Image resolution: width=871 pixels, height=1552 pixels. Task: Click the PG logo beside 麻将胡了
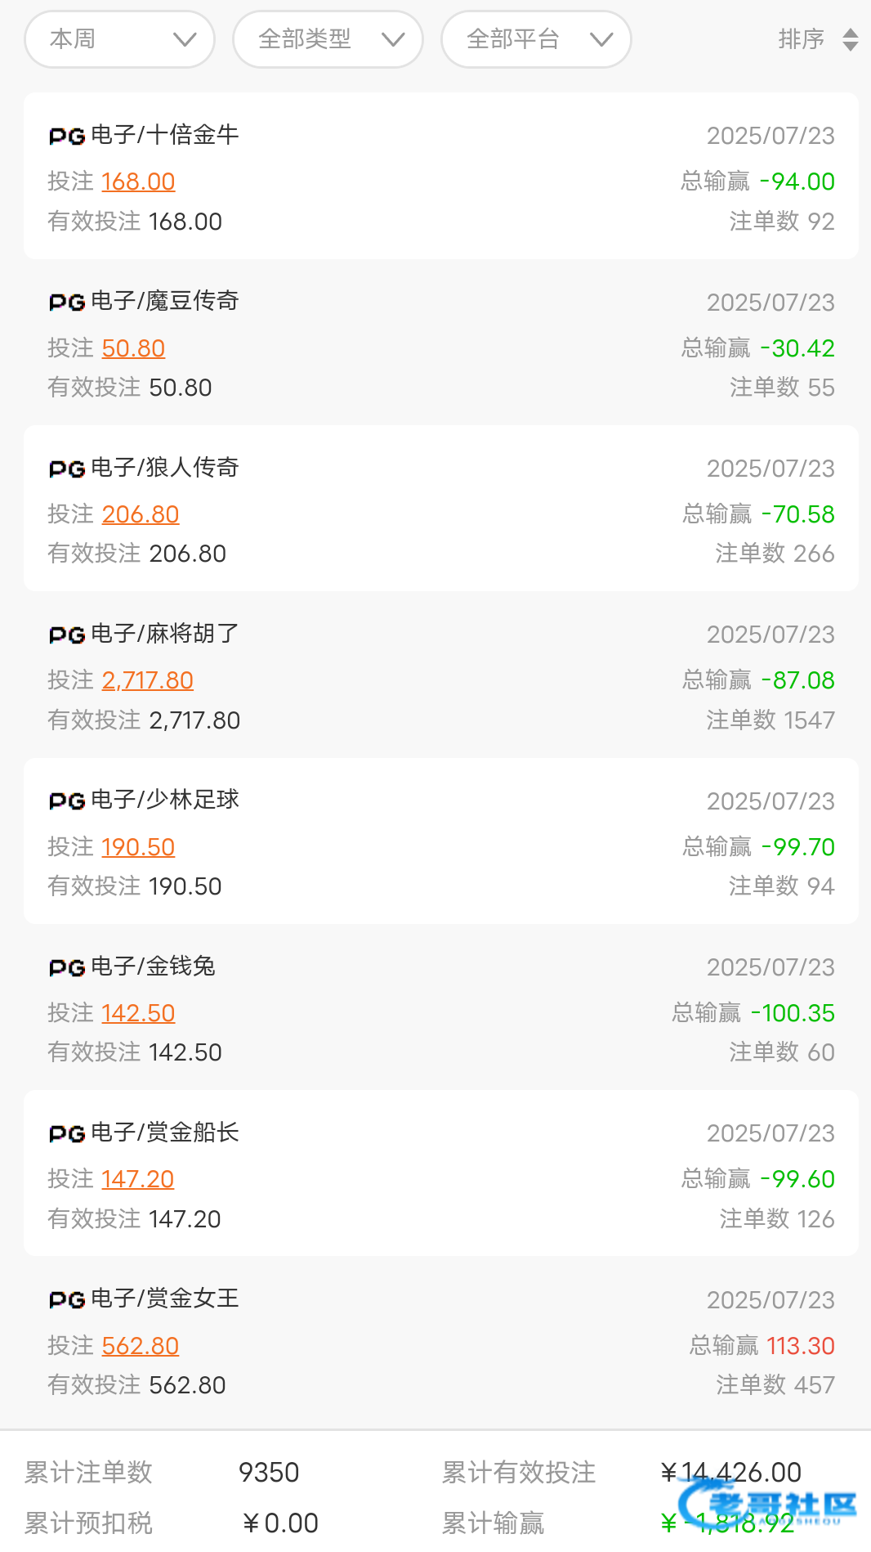click(67, 635)
